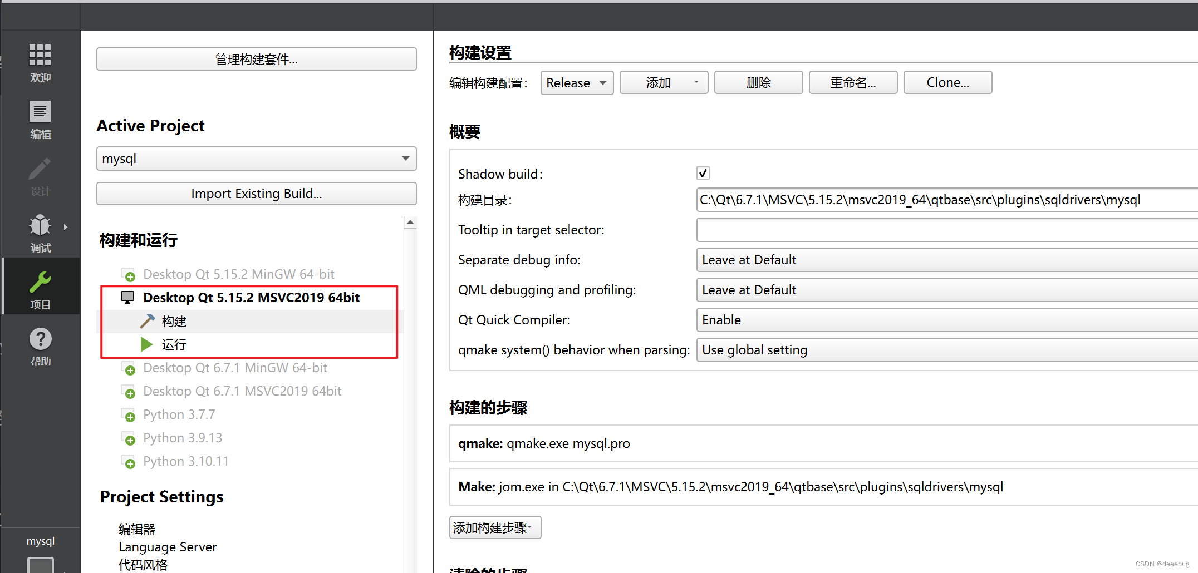Open the Design (设计) mode
Viewport: 1198px width, 573px height.
click(40, 176)
